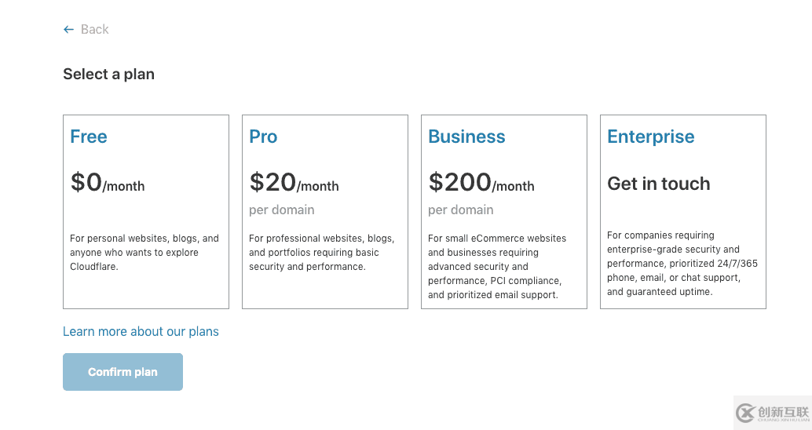Image resolution: width=812 pixels, height=430 pixels.
Task: Select the Free plan title
Action: tap(89, 137)
